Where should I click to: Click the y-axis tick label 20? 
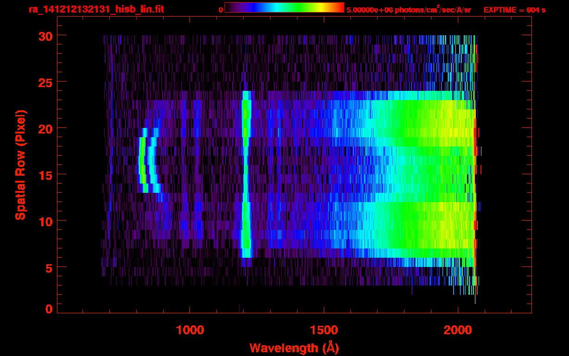click(45, 128)
